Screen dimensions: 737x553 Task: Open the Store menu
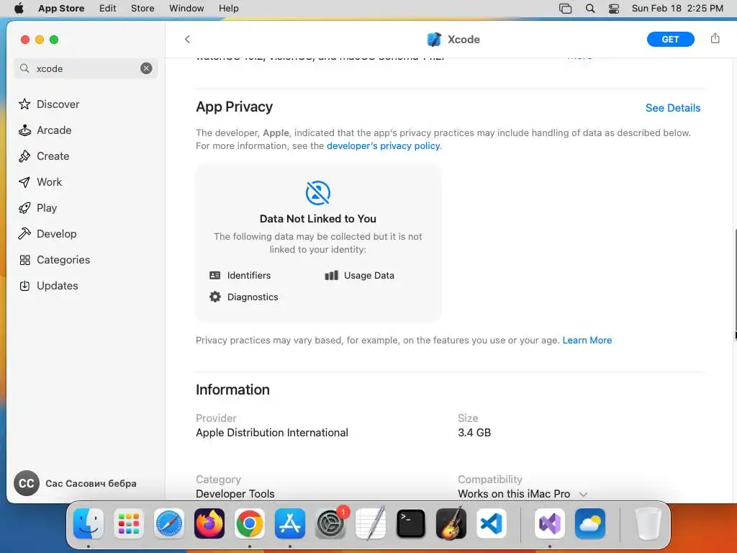[143, 9]
